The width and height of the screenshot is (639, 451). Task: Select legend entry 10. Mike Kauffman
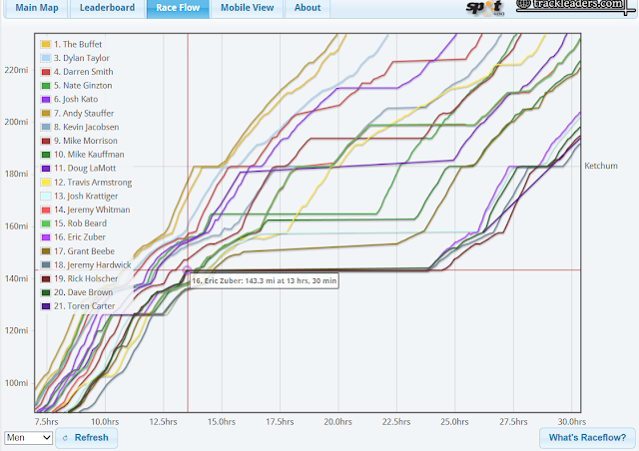click(89, 155)
